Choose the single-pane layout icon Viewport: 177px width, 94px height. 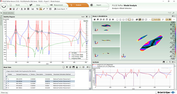117,20
